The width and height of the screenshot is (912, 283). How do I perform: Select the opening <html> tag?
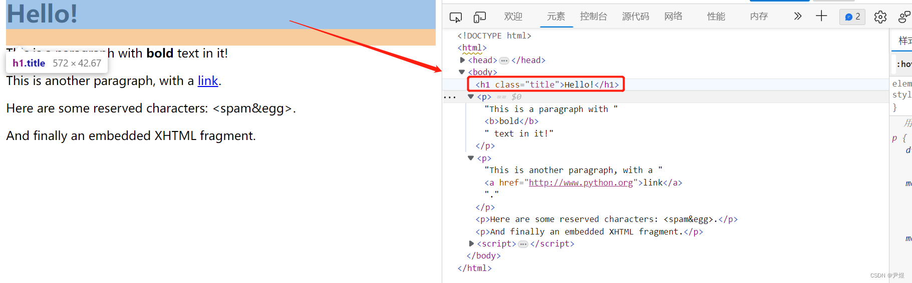point(472,48)
